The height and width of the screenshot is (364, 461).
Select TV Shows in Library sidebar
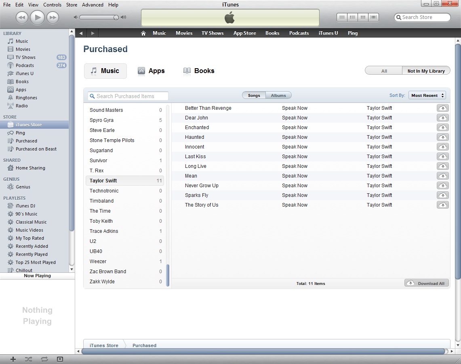coord(25,57)
